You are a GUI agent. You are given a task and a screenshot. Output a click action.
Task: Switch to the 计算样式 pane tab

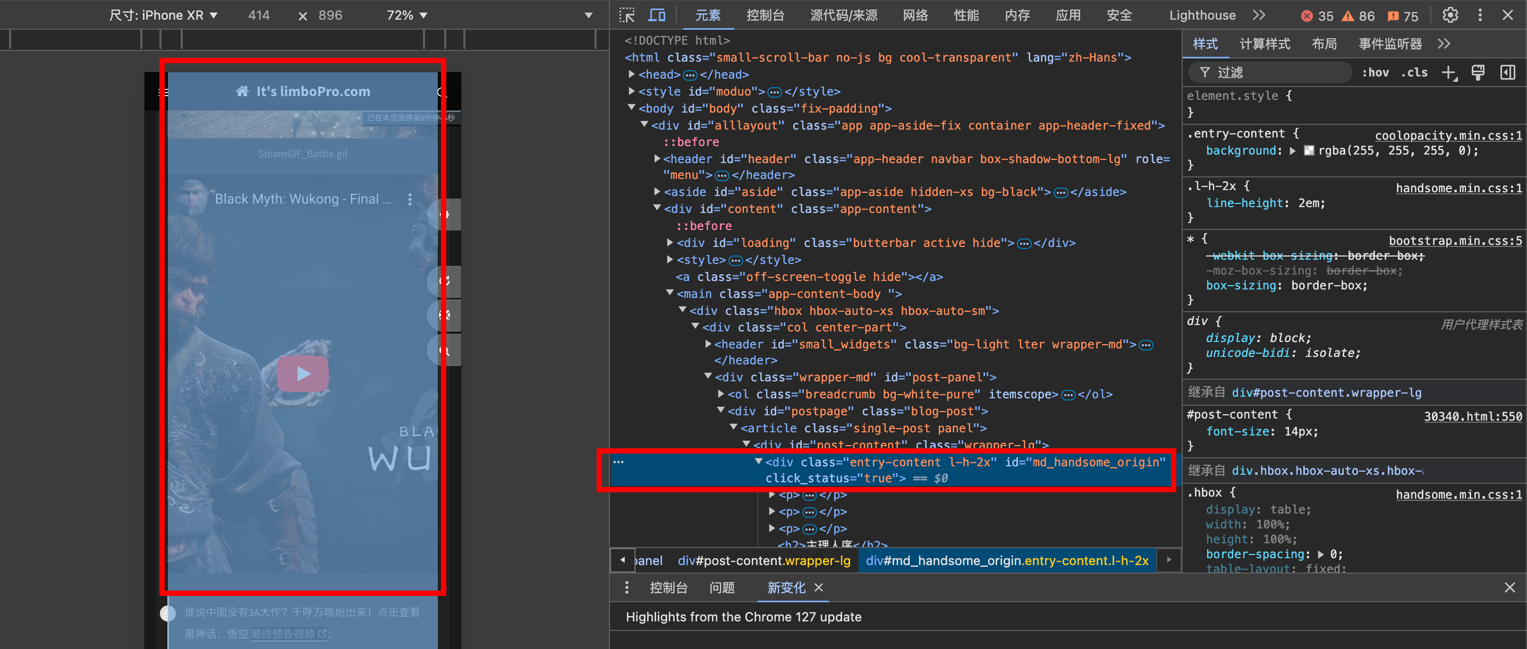pos(1265,44)
